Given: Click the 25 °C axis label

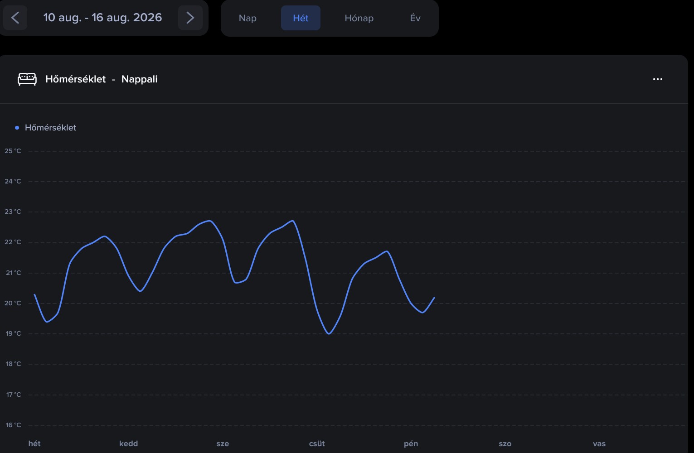Looking at the screenshot, I should click(13, 151).
